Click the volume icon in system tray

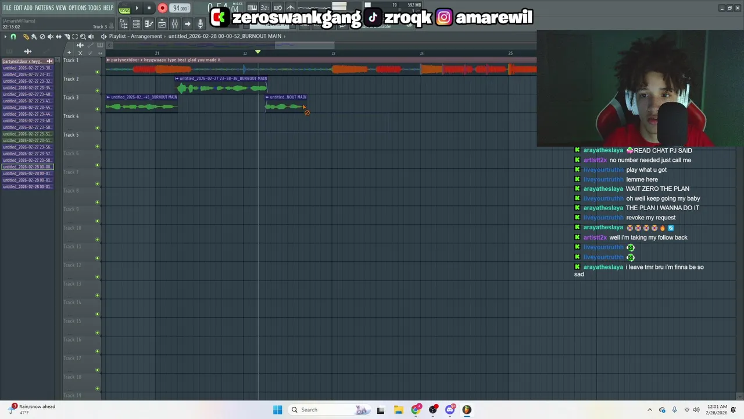[x=696, y=410]
